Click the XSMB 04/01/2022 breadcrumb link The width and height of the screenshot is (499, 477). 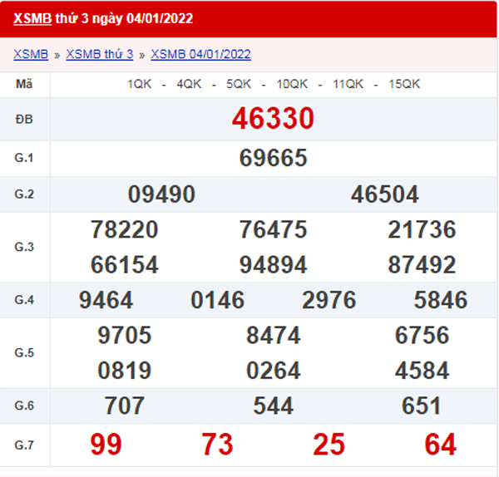[x=200, y=55]
